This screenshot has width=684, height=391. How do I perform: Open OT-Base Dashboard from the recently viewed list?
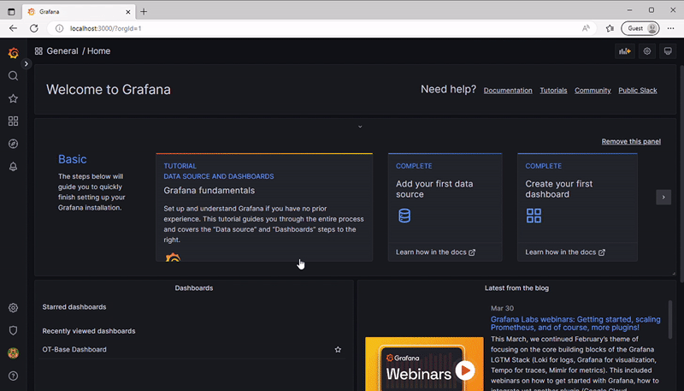click(74, 350)
